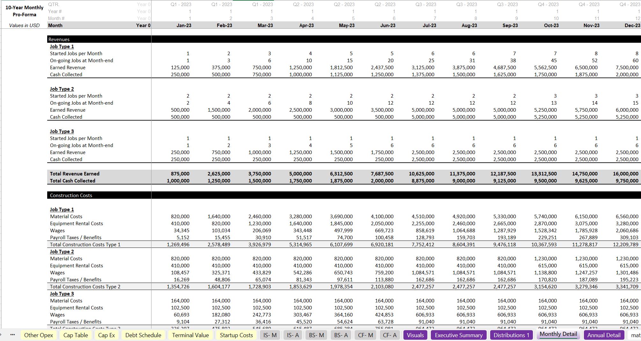Viewport: 641px width, 341px height.
Task: Click Job Type 2 Oct-23 material costs 1,230,000
Action: click(545, 258)
